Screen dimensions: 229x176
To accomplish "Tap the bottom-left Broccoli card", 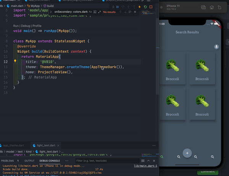I will point(173,104).
